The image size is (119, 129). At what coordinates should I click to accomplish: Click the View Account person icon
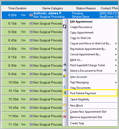click(x=65, y=76)
